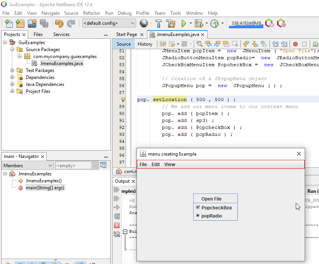Collapse the GuiExamples project node
Viewport: 319px width, 264px height.
click(5, 43)
